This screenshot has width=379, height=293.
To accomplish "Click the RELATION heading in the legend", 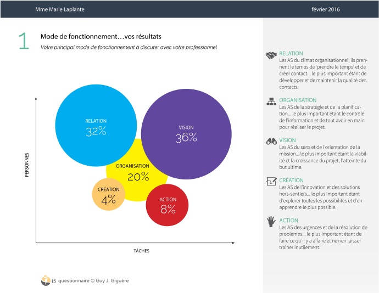I will [x=291, y=53].
